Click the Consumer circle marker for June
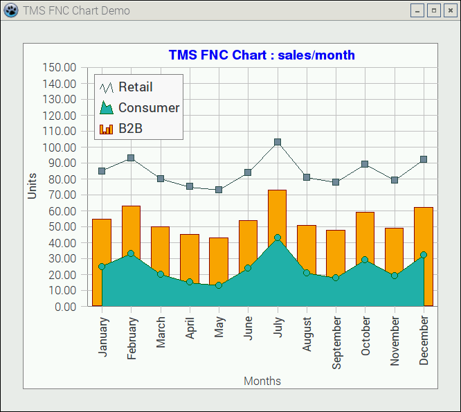Viewport: 461px width, 412px height. 248,268
